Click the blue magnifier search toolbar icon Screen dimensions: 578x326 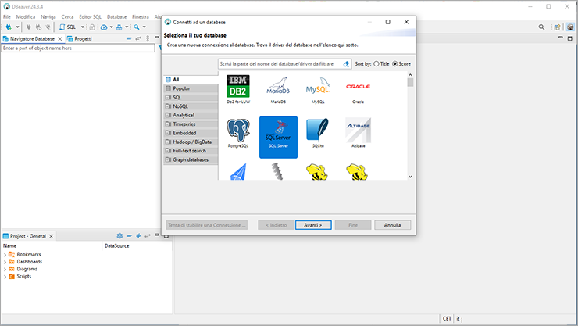coord(137,27)
